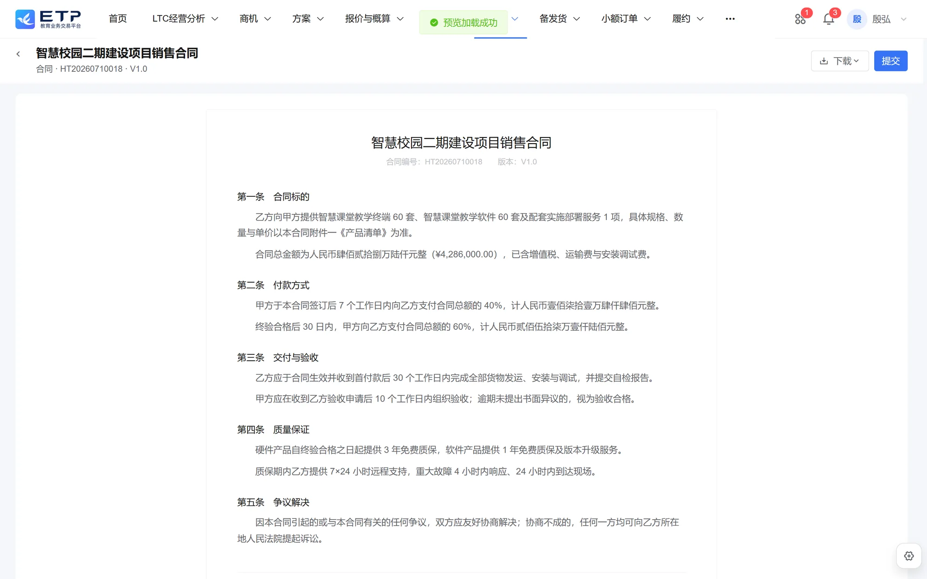This screenshot has width=927, height=579.
Task: Click the heading 第一条 合同标的
Action: click(x=273, y=197)
